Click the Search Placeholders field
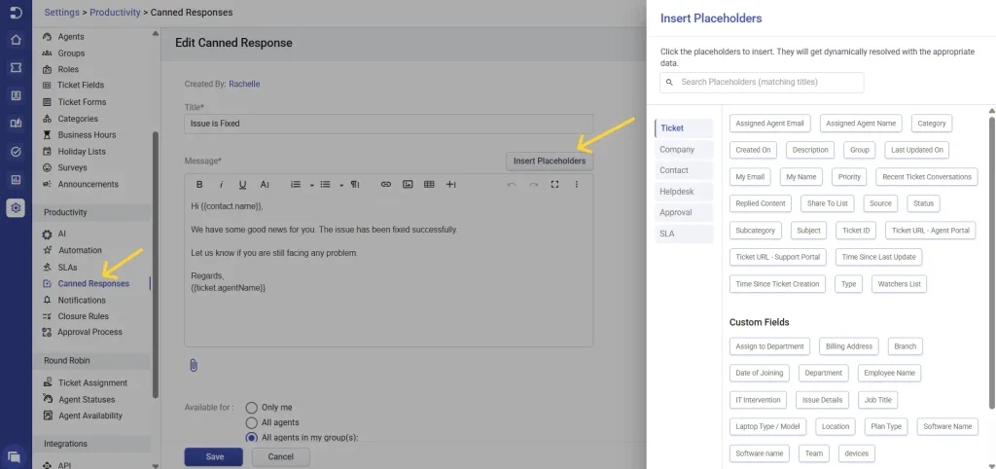This screenshot has width=996, height=469. (x=763, y=82)
